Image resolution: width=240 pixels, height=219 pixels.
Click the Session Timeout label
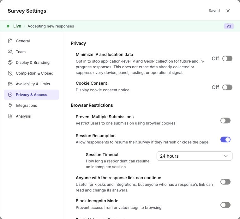[102, 155]
